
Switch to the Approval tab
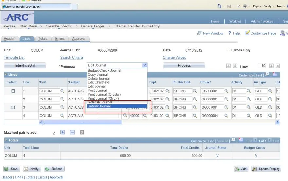79,39
